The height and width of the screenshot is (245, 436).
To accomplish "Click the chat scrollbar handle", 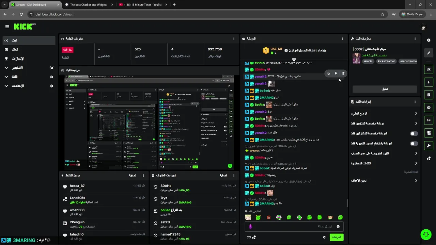I will [347, 203].
